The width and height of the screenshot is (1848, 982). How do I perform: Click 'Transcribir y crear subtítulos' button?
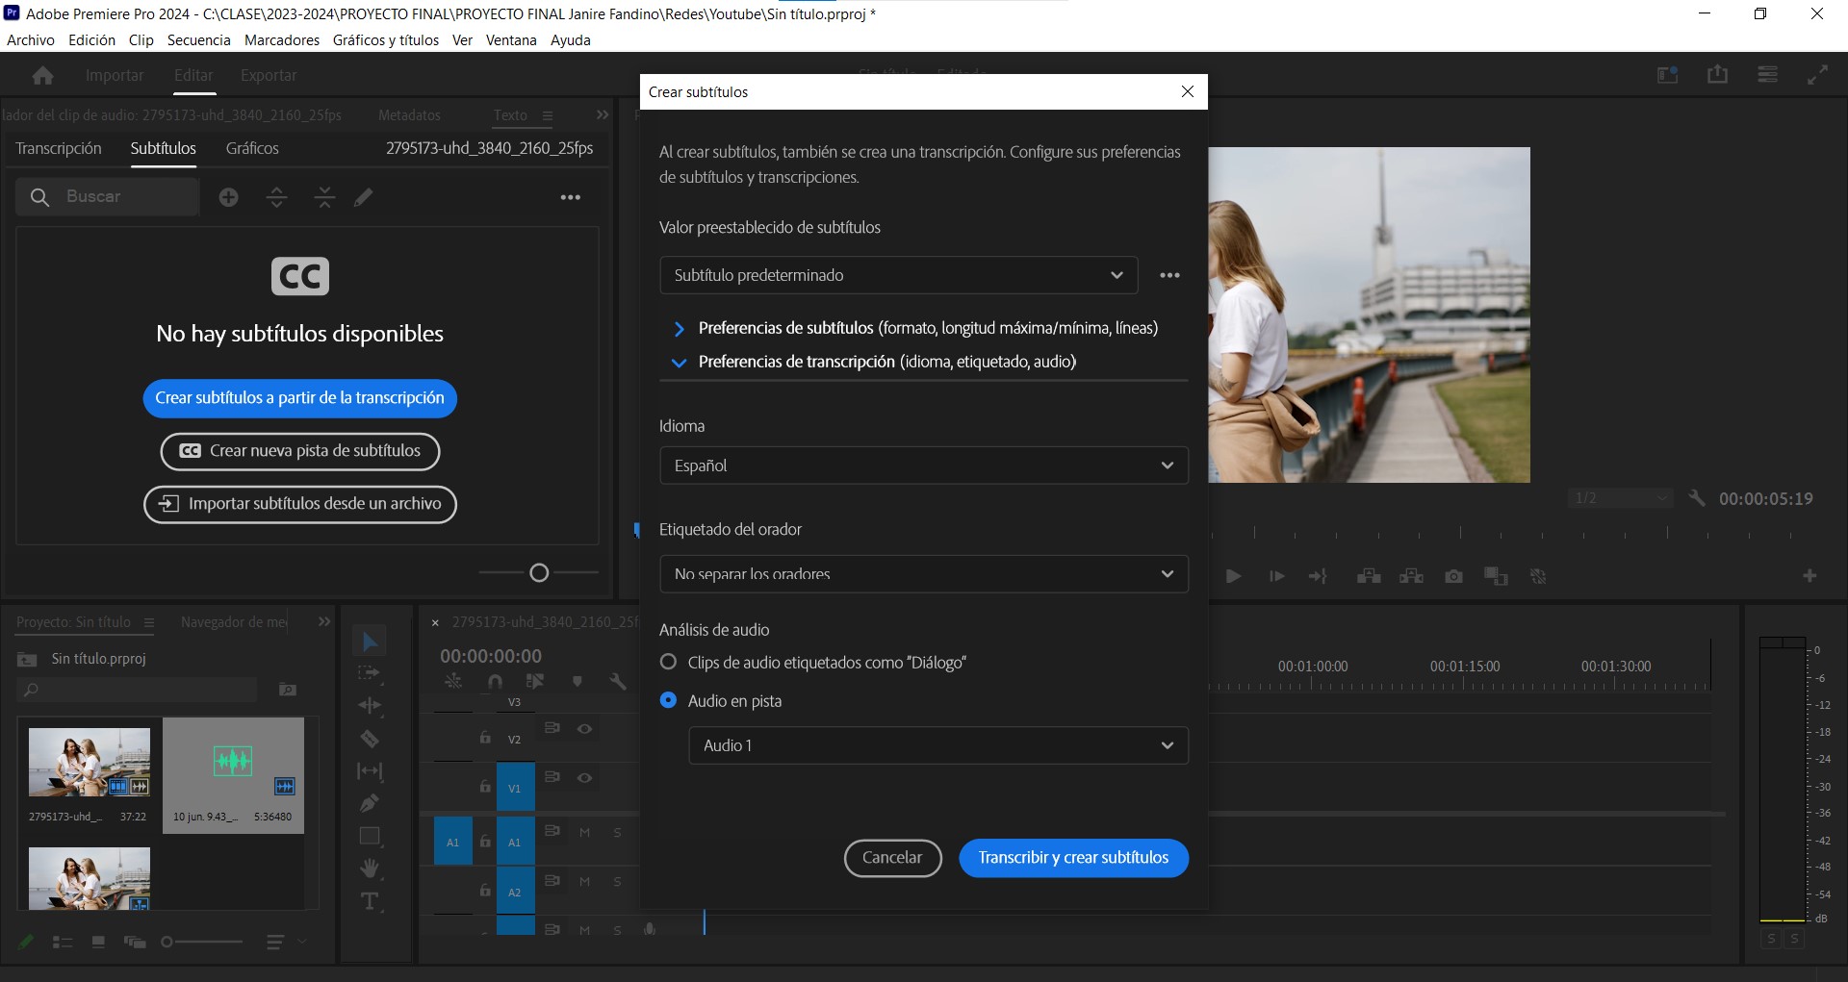tap(1073, 858)
